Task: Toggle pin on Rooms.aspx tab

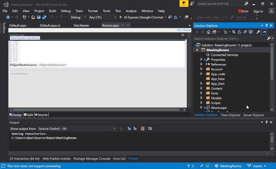Action: (x=123, y=26)
